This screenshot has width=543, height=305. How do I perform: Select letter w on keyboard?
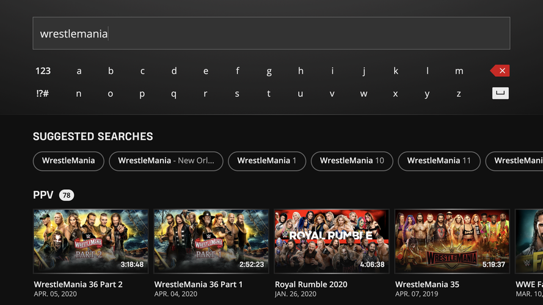click(x=363, y=94)
